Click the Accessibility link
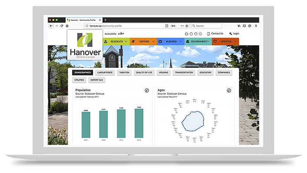This screenshot has height=173, width=307. tap(110, 34)
